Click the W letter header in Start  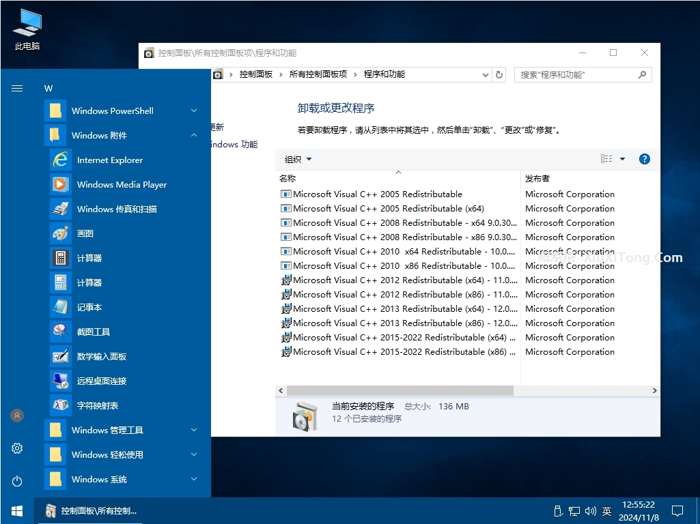click(48, 88)
